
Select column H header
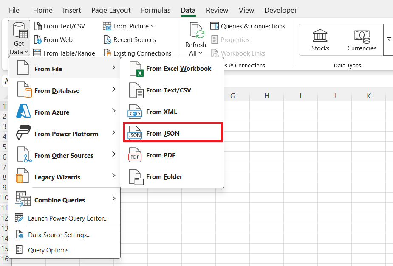point(267,96)
